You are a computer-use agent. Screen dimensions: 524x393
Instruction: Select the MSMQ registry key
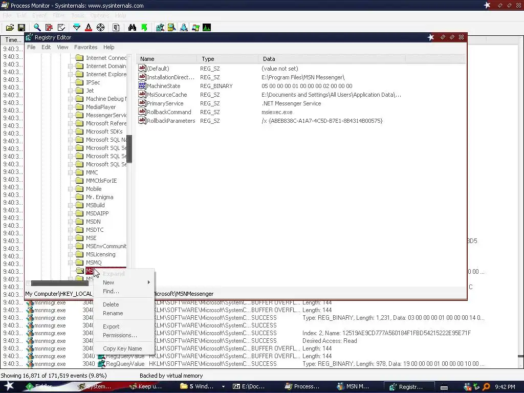point(94,263)
